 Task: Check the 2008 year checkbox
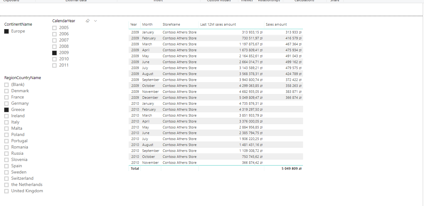click(x=55, y=47)
